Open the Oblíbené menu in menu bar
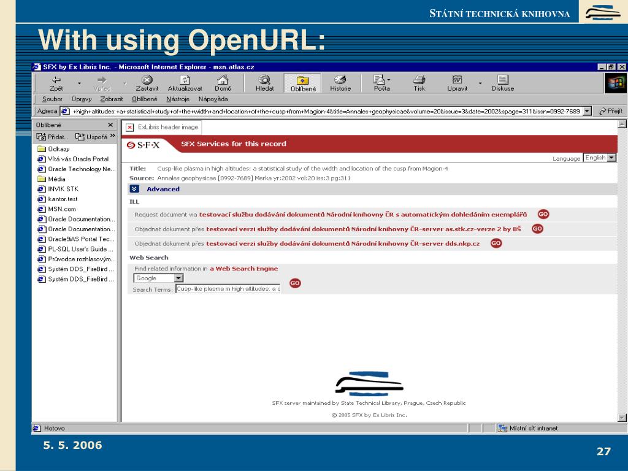This screenshot has height=471, width=628. [145, 99]
